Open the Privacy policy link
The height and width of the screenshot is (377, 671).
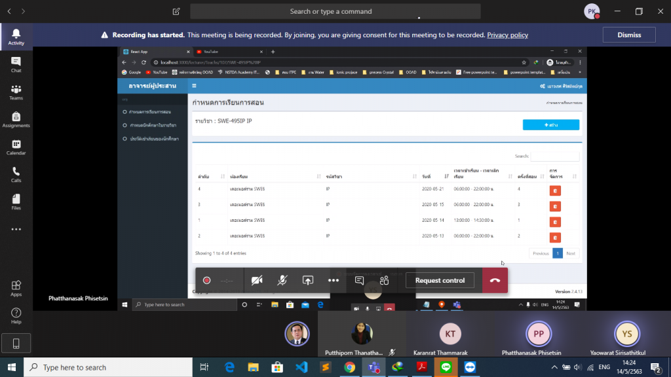pyautogui.click(x=507, y=35)
